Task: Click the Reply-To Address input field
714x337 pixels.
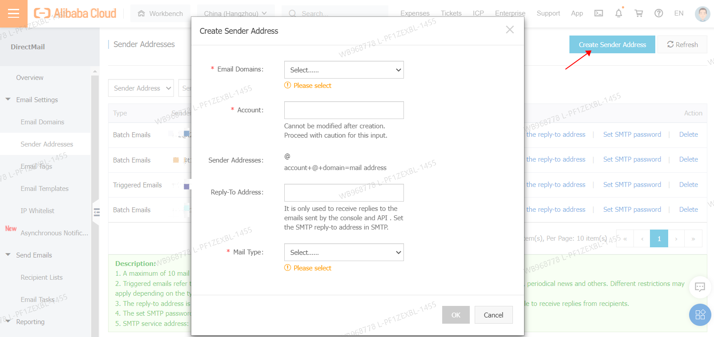Action: pos(344,193)
